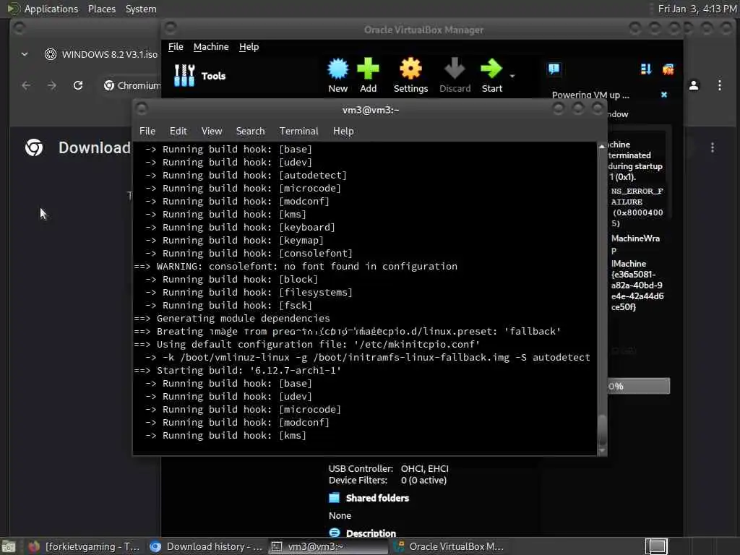740x555 pixels.
Task: Start the VM with green arrow
Action: 491,75
